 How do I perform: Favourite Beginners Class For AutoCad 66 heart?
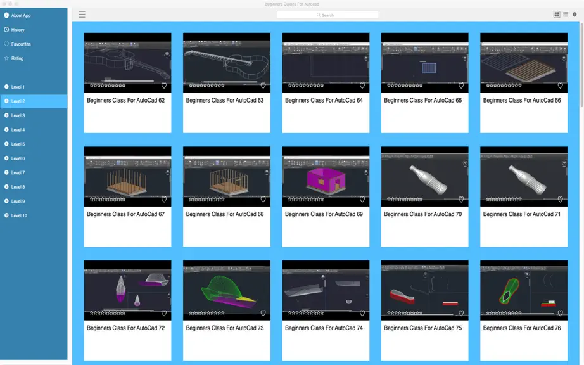coord(560,86)
